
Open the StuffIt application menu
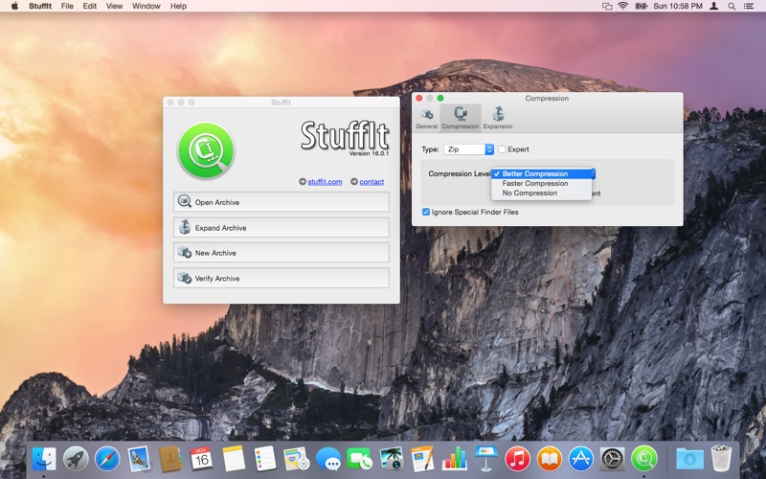click(x=40, y=6)
